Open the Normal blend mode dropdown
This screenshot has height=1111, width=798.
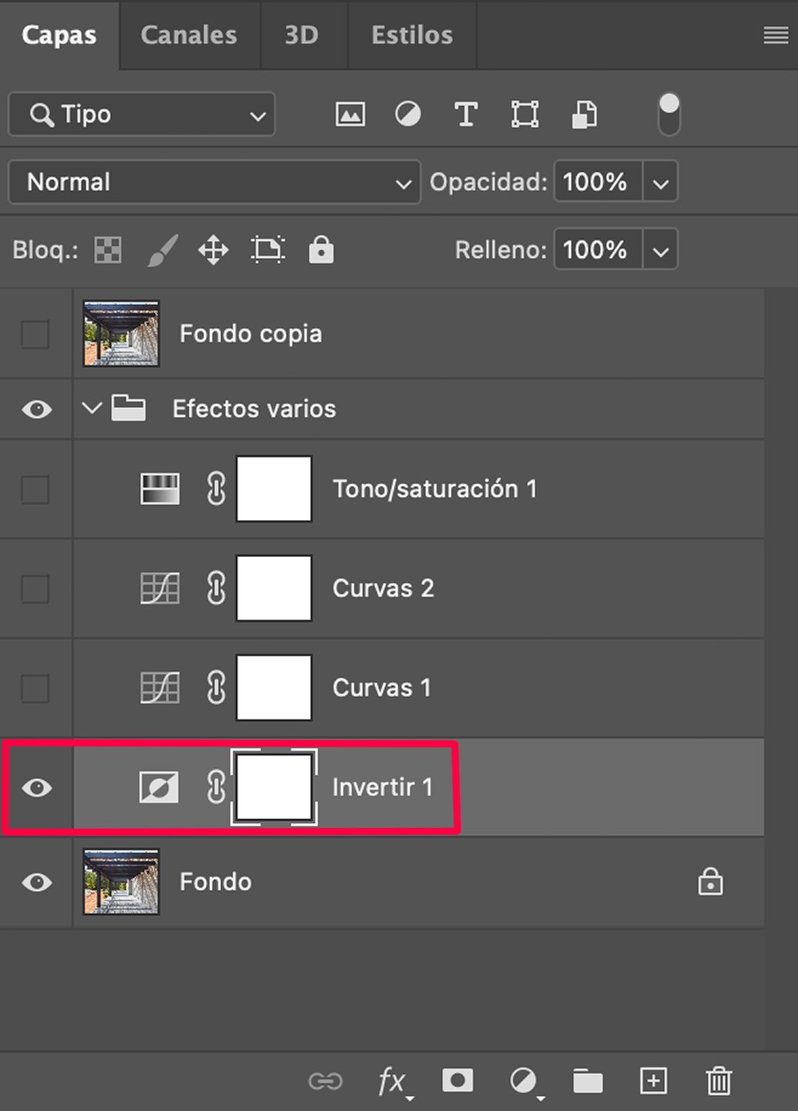click(214, 181)
